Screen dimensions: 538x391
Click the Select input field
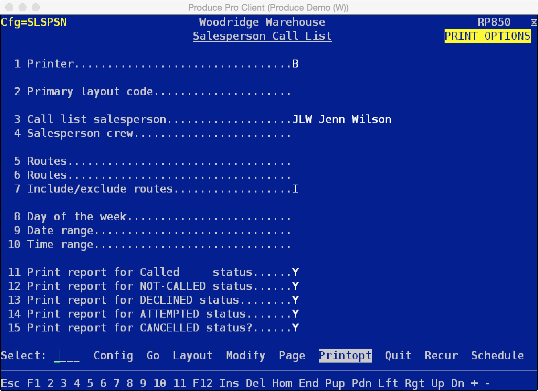67,356
